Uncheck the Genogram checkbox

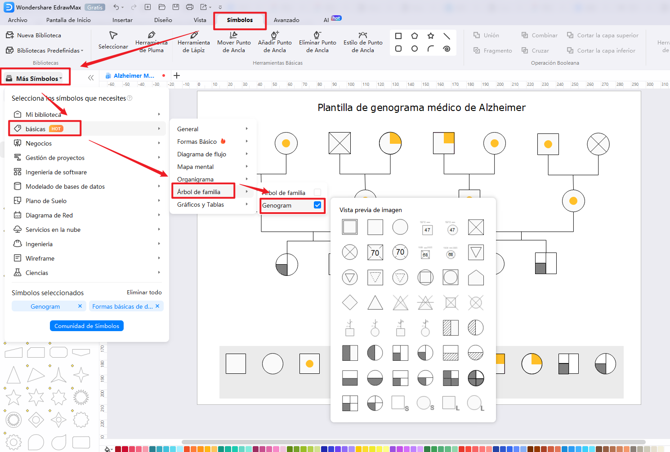click(317, 205)
